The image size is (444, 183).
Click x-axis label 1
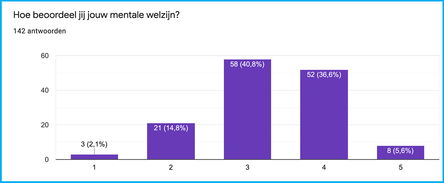pos(94,167)
